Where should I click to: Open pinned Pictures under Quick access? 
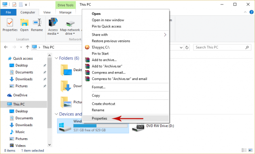click(x=21, y=86)
